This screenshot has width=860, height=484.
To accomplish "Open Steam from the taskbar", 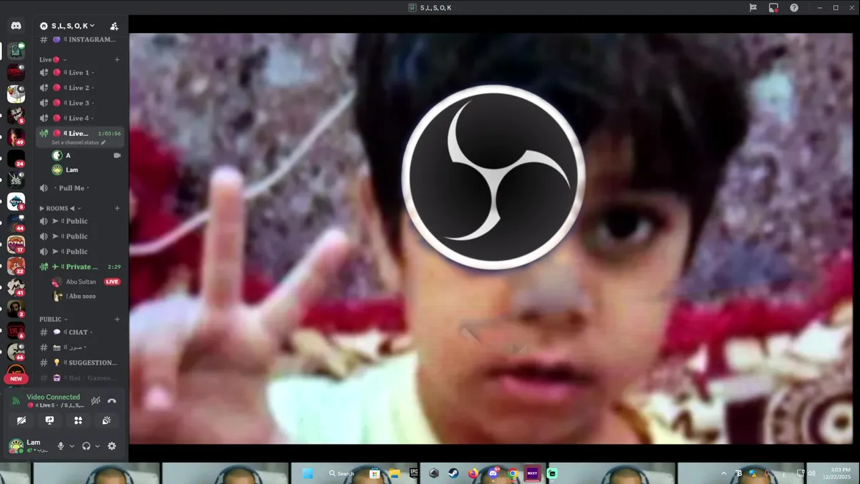I will [x=454, y=473].
